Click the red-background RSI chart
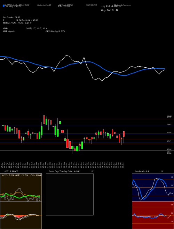174x229 pixels. tap(153, 215)
